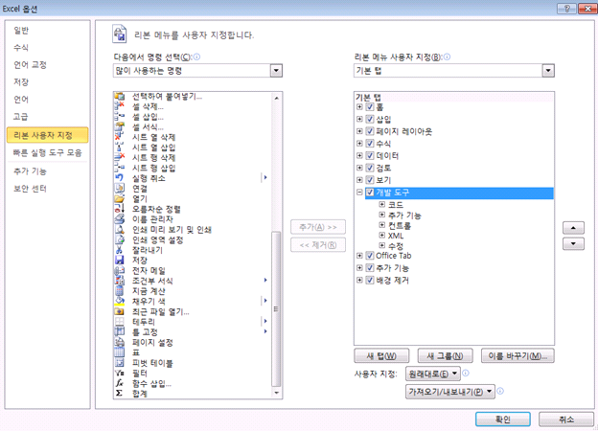
Task: Open the 가져오기/내보내기 dropdown
Action: tap(450, 392)
